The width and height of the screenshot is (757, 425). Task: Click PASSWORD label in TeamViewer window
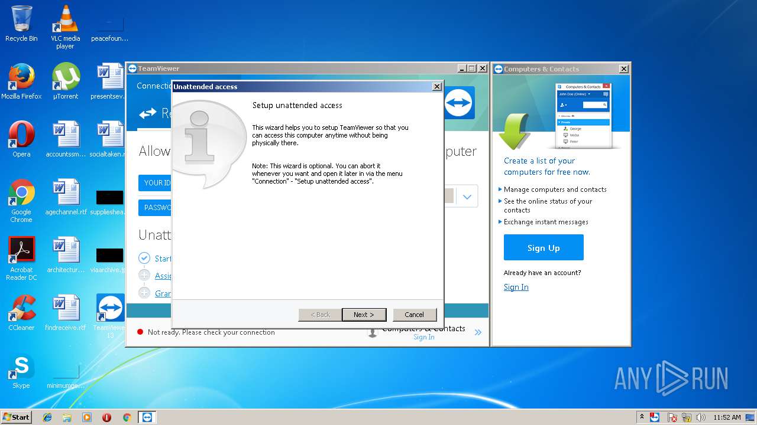tap(155, 208)
